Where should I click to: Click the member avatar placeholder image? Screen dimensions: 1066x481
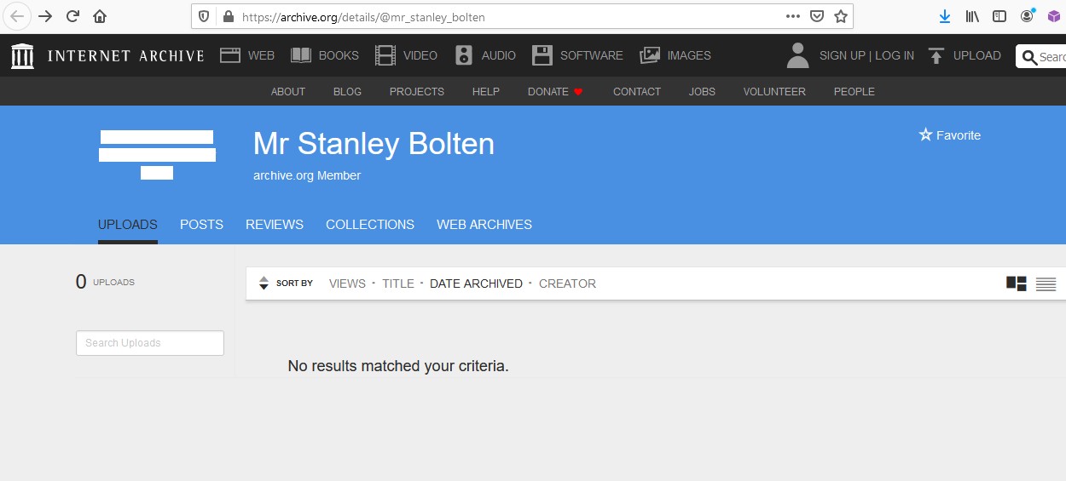[x=157, y=154]
